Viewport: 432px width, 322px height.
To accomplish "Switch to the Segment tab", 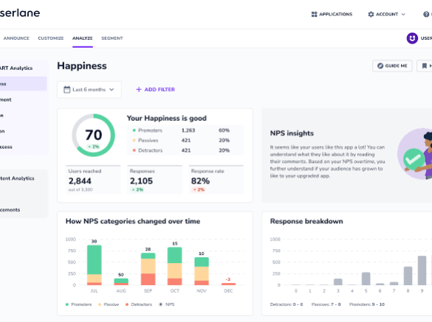I will 112,38.
